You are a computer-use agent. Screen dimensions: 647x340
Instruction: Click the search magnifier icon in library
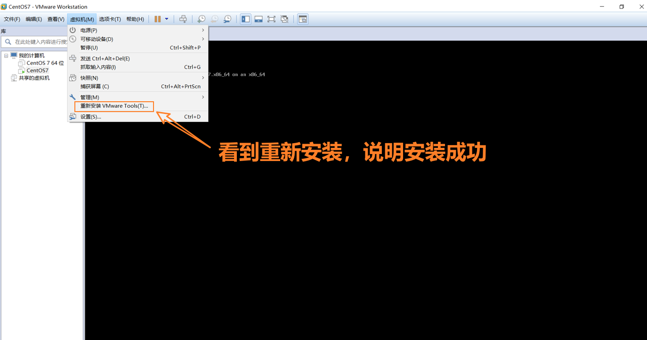(x=8, y=42)
